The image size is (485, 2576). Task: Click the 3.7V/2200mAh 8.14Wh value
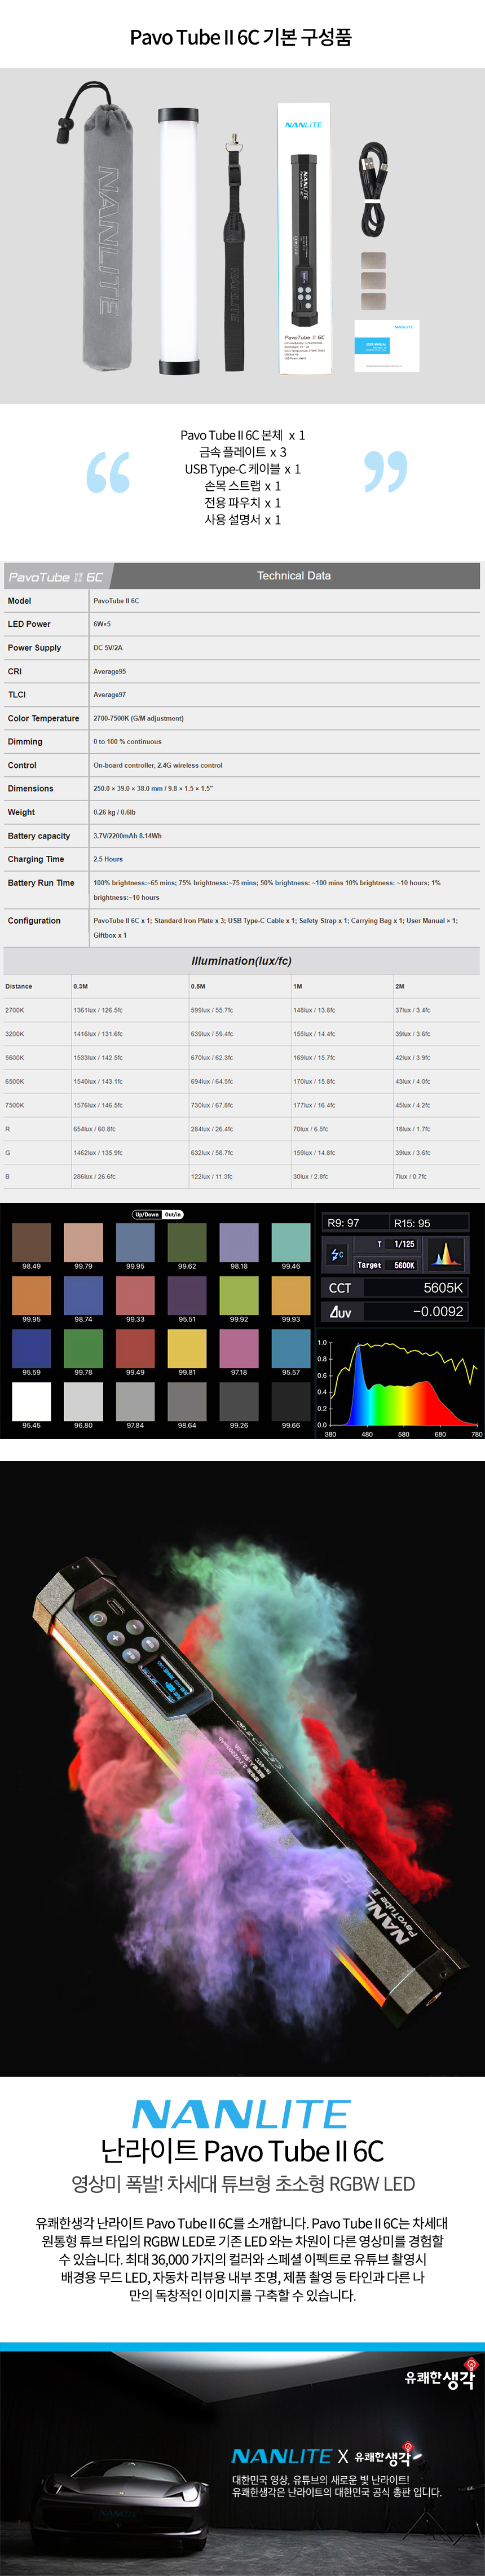point(127,836)
